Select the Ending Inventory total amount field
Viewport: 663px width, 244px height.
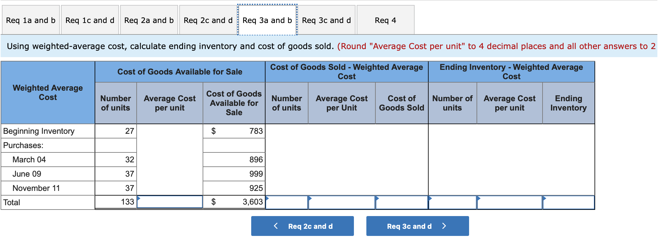[x=568, y=202]
